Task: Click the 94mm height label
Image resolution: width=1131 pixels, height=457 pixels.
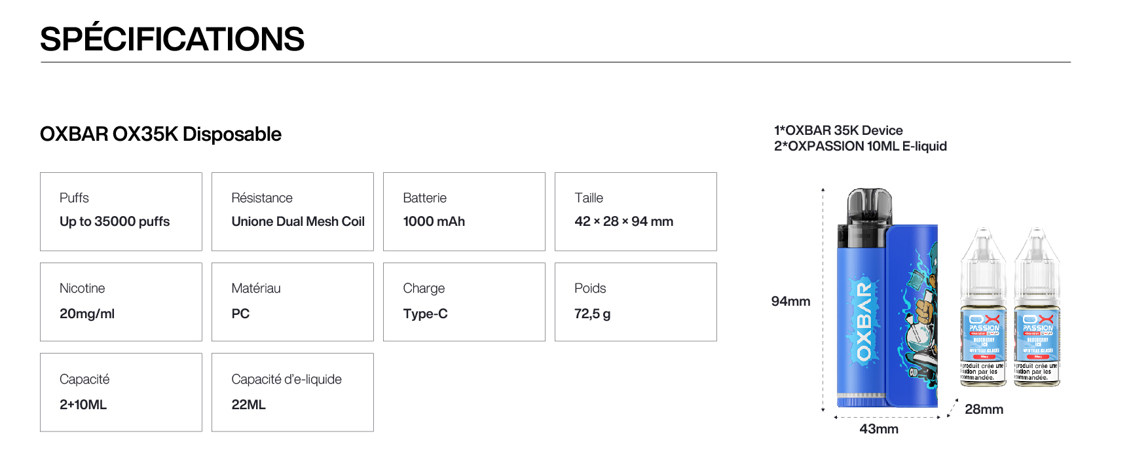Action: [x=790, y=301]
